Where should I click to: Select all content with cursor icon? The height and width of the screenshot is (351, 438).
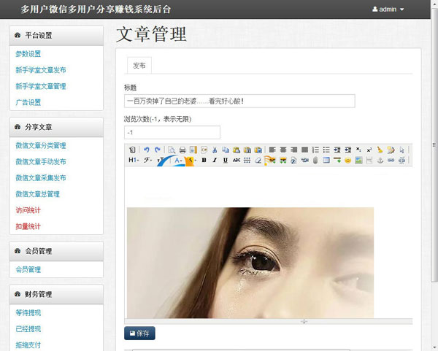tap(401, 150)
